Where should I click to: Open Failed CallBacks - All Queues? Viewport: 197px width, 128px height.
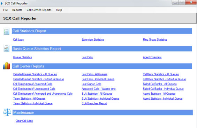point(160,84)
